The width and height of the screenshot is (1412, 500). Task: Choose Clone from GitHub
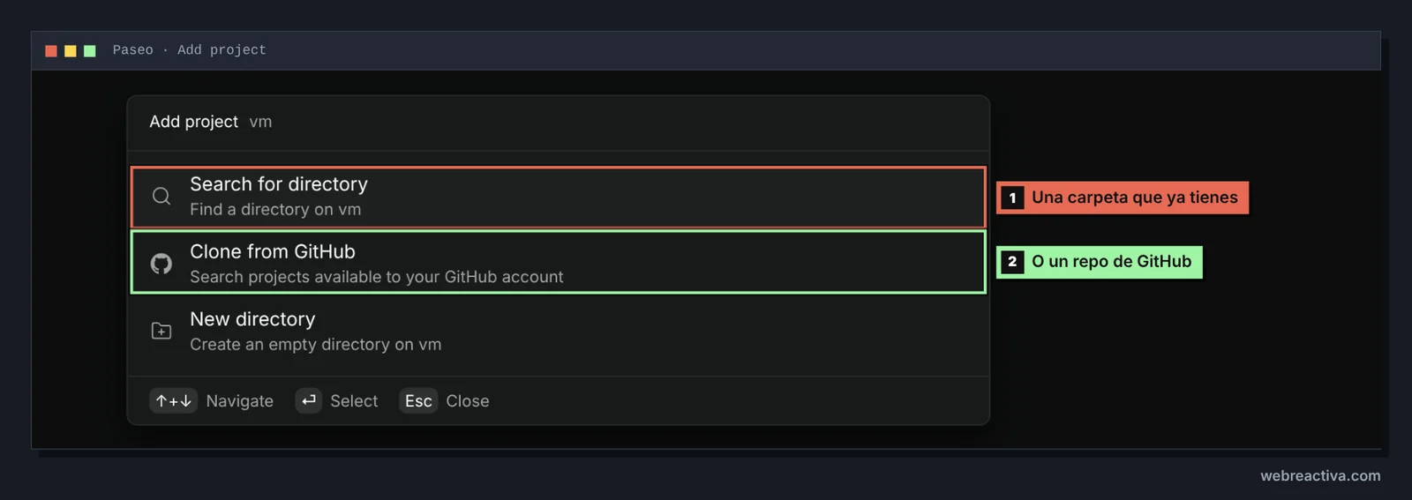(x=558, y=262)
